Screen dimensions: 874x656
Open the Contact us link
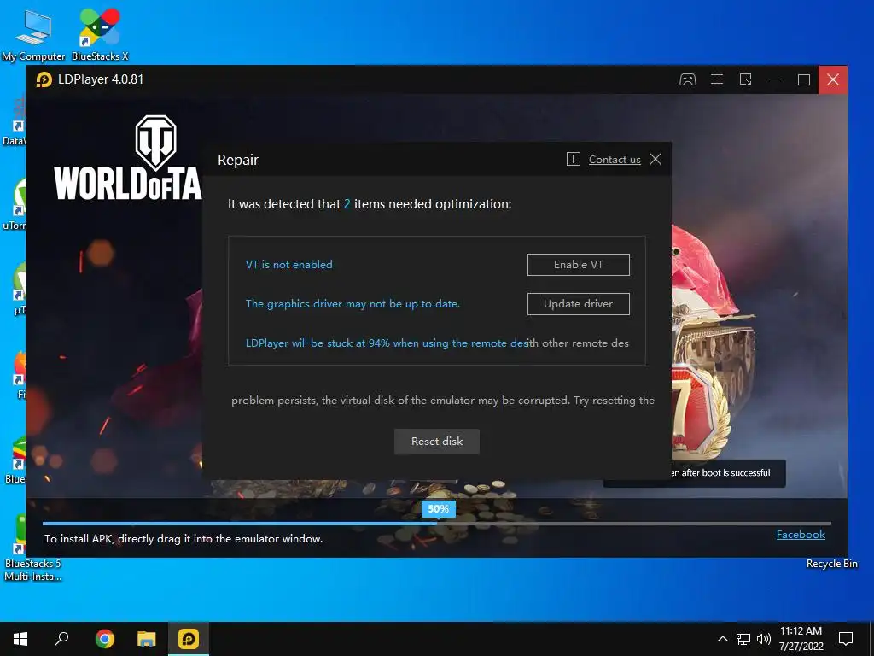[615, 160]
